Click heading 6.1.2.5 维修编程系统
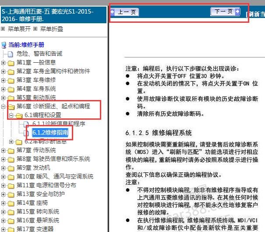The image size is (265, 232). 159,133
